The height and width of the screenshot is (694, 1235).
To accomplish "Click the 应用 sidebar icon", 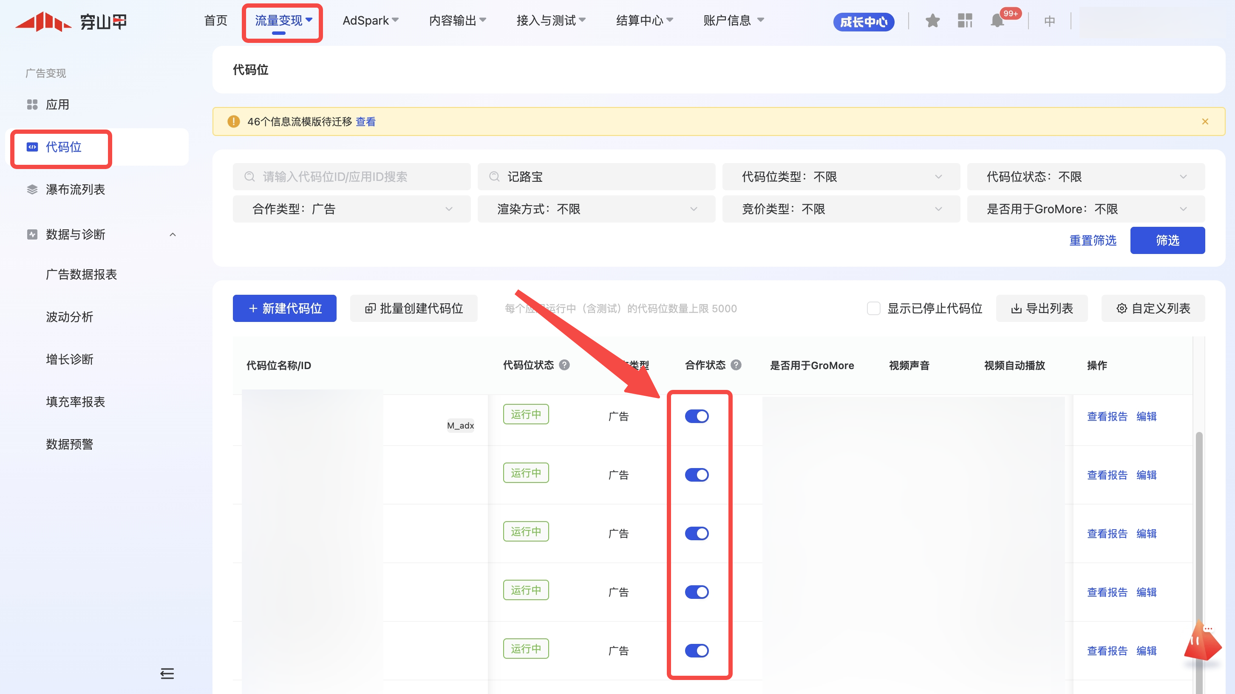I will pyautogui.click(x=32, y=104).
